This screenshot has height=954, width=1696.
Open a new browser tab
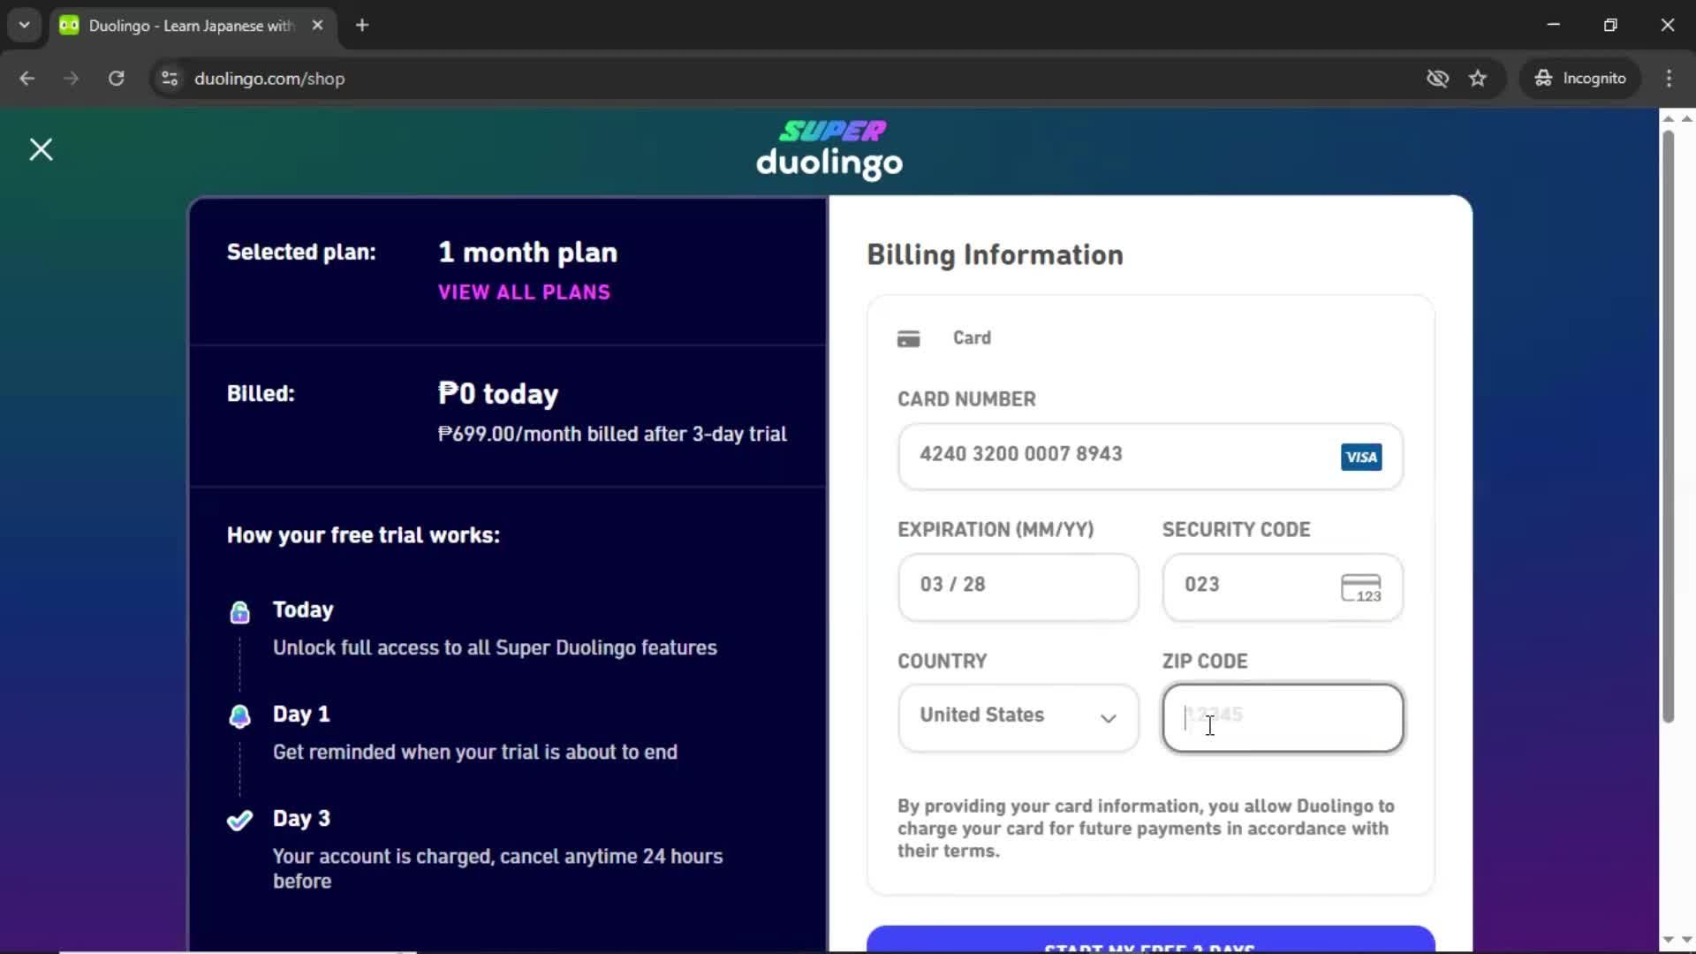tap(362, 26)
